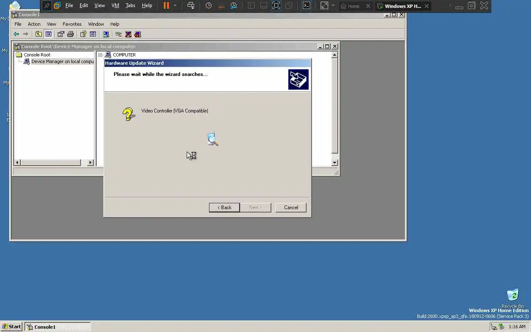Open the stretch guest dropdown arrow
The image size is (531, 332).
333,6
